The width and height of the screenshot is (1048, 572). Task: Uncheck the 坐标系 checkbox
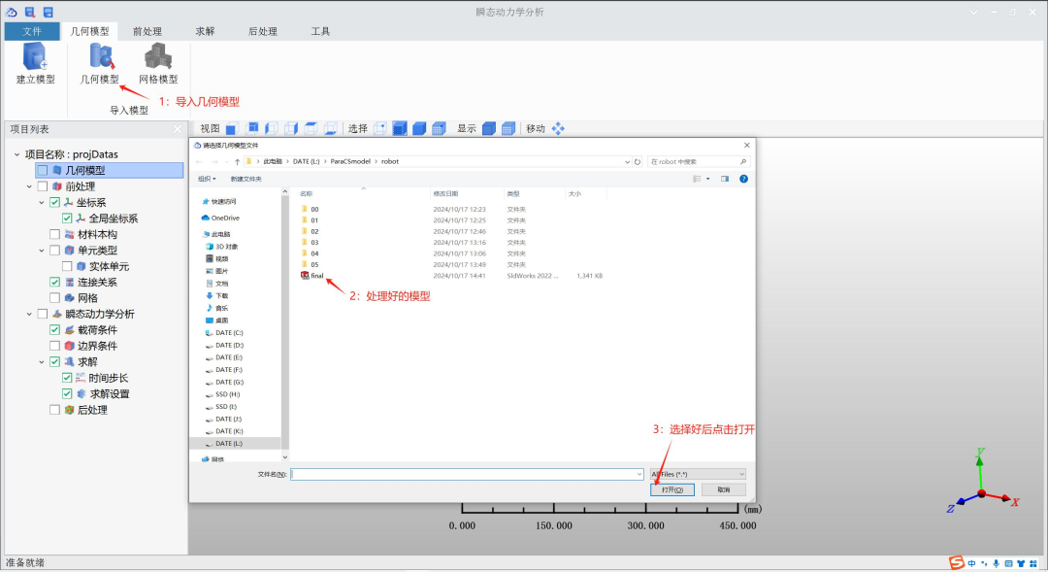point(54,202)
